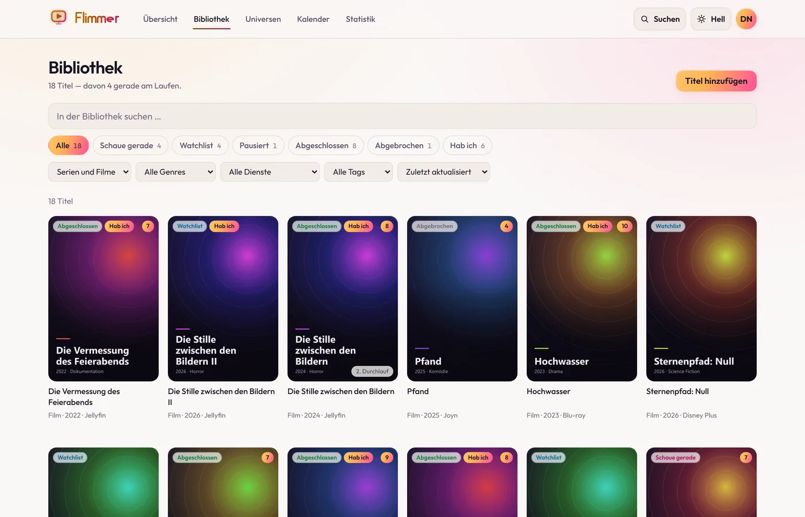Viewport: 805px width, 517px height.
Task: Focus the library search field
Action: click(402, 116)
